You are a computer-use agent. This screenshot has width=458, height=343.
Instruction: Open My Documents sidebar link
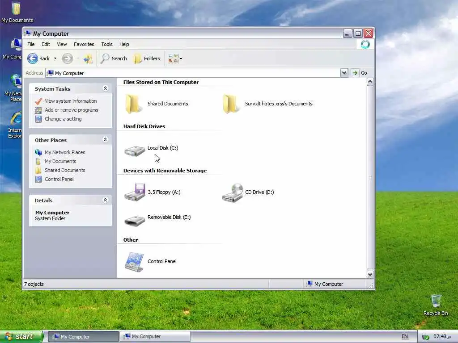point(60,161)
